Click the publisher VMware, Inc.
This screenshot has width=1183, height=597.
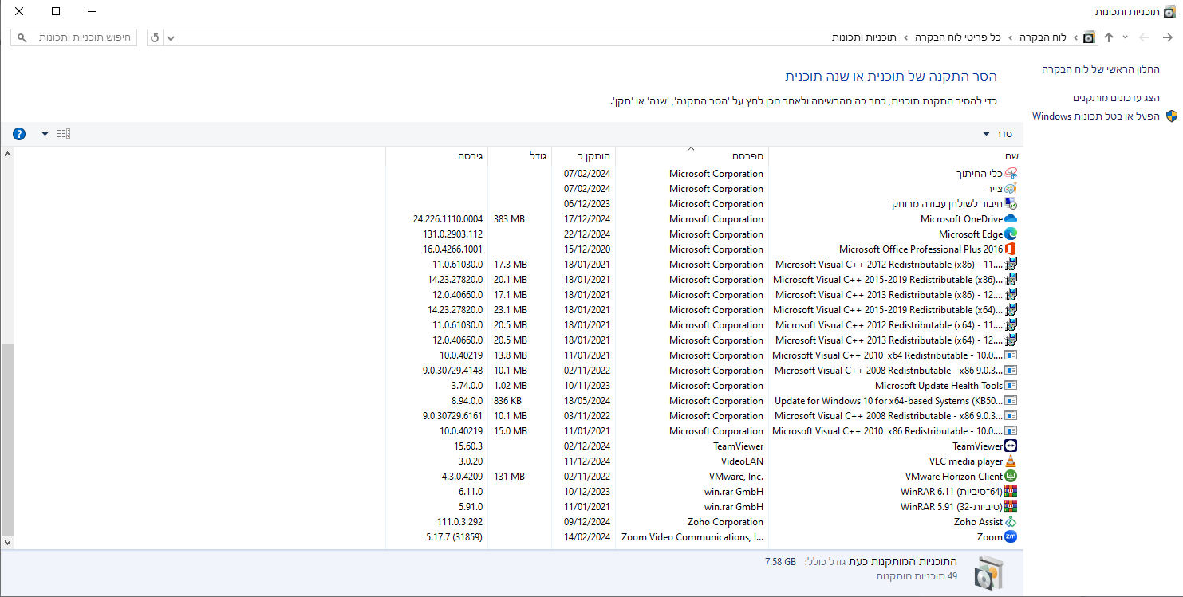(x=736, y=477)
